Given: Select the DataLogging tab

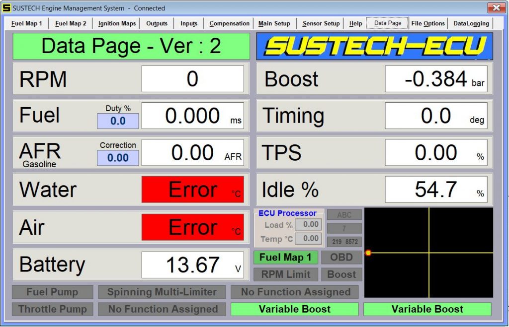Looking at the screenshot, I should tap(471, 23).
